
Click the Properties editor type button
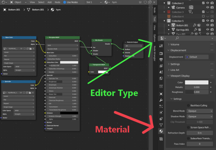[163, 38]
